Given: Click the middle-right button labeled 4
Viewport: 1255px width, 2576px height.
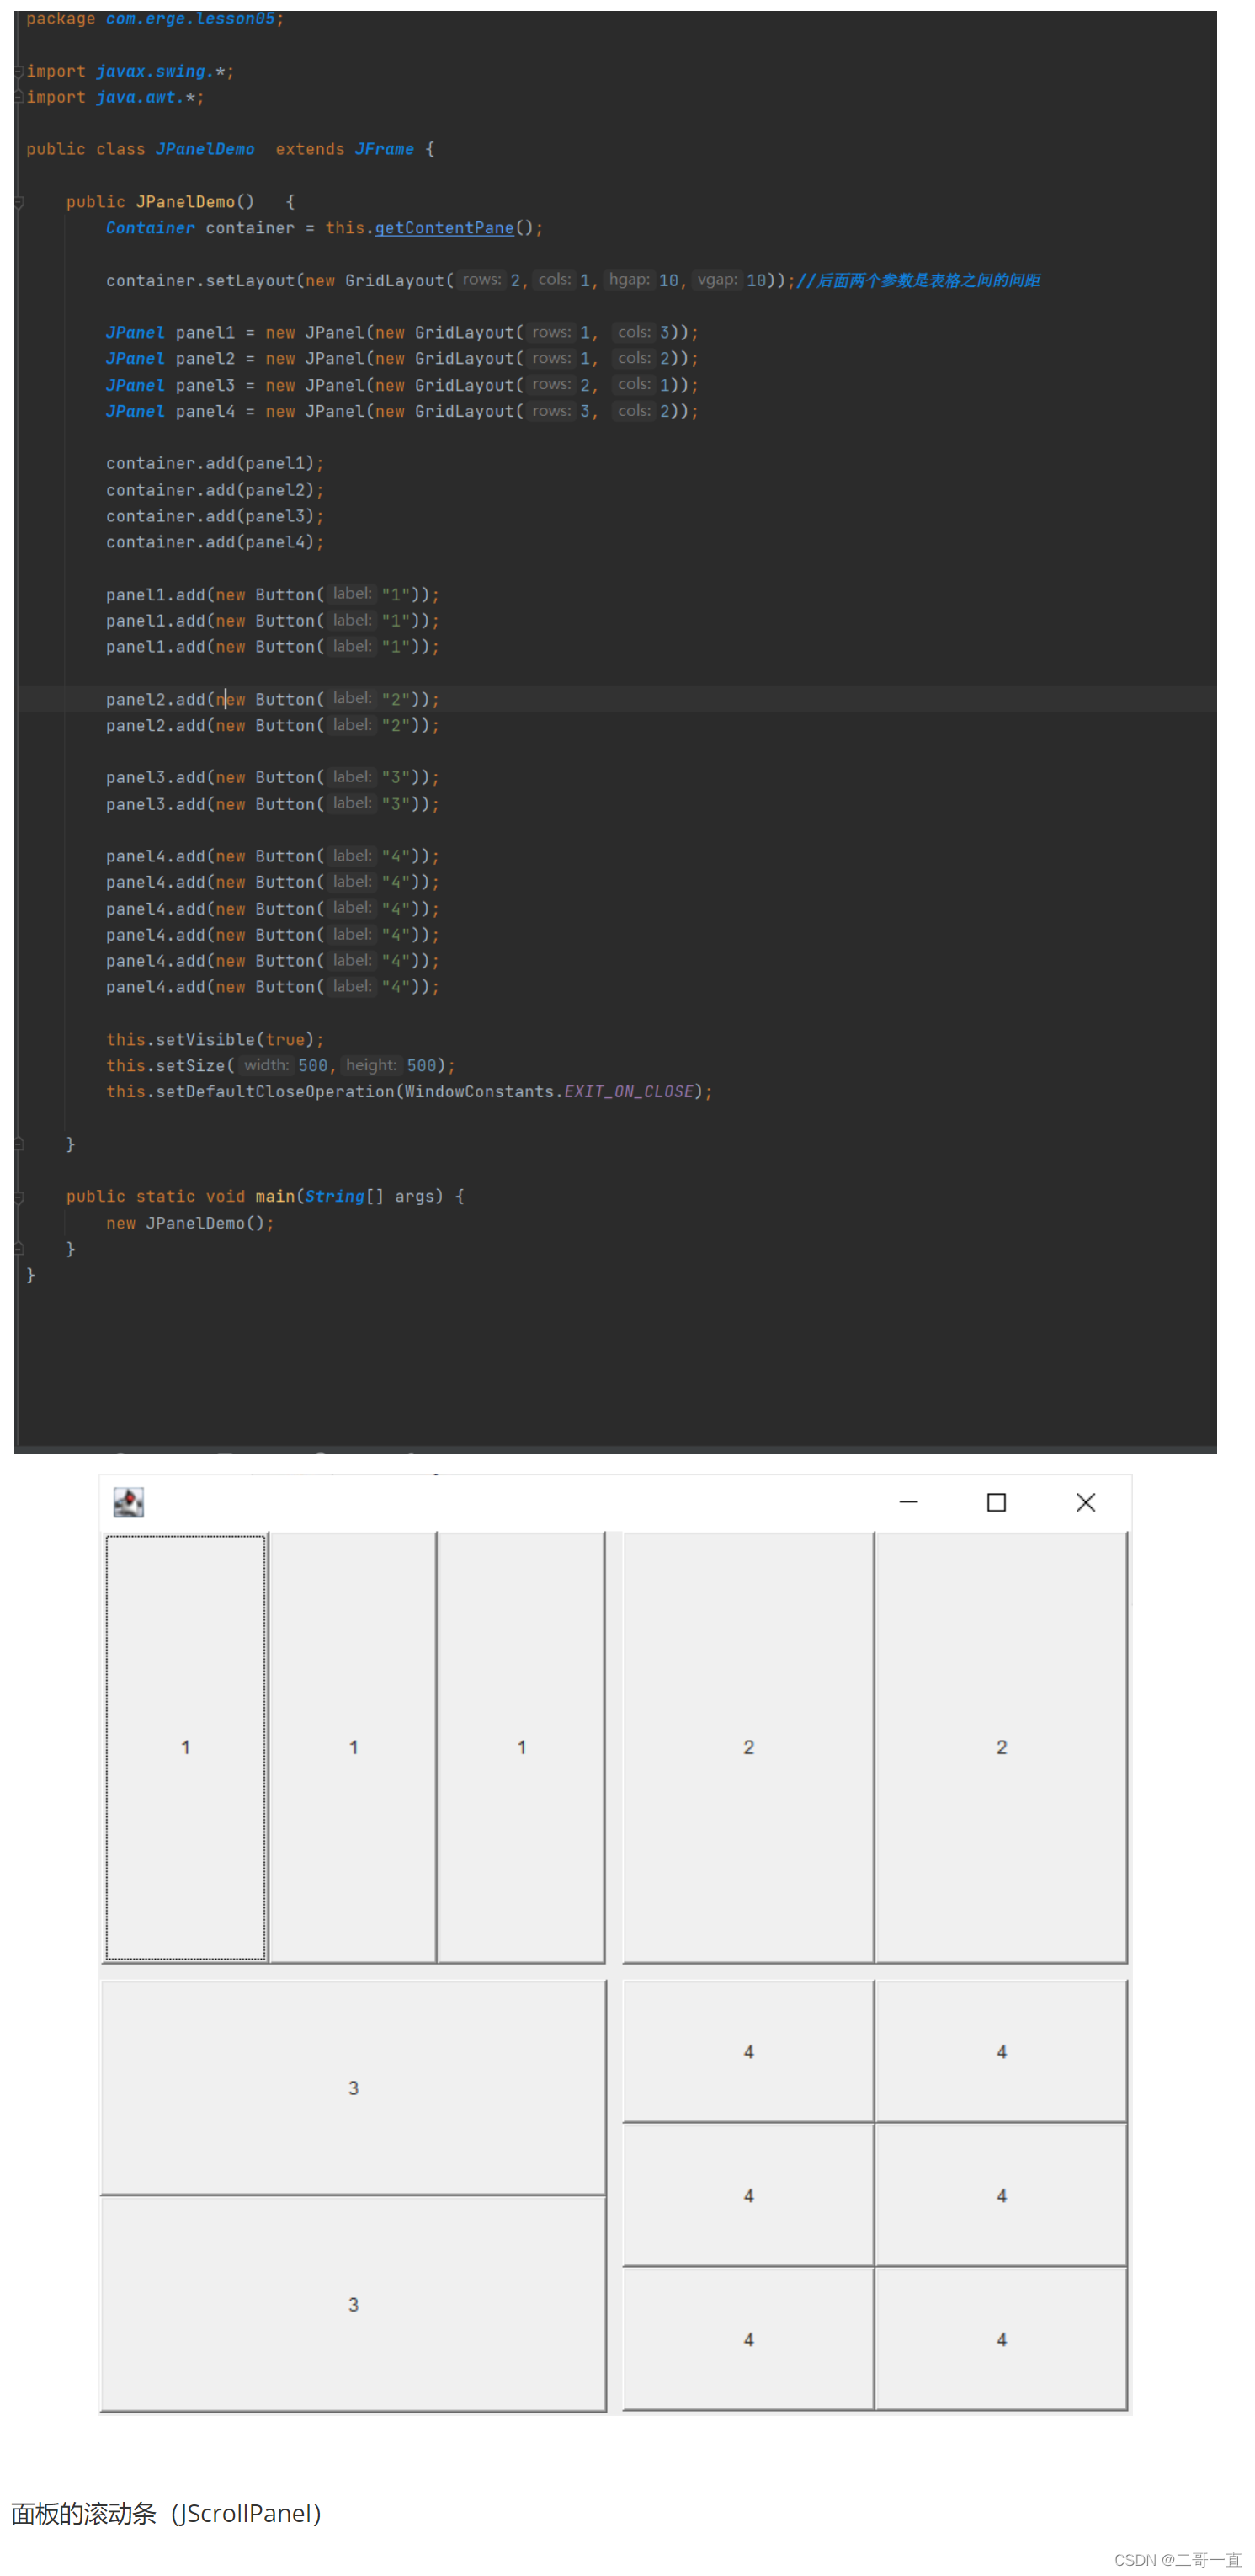Looking at the screenshot, I should click(1001, 2196).
